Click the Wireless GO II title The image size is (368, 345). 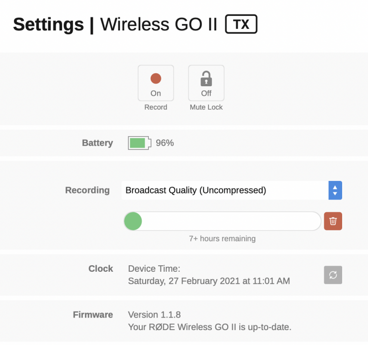pyautogui.click(x=159, y=24)
